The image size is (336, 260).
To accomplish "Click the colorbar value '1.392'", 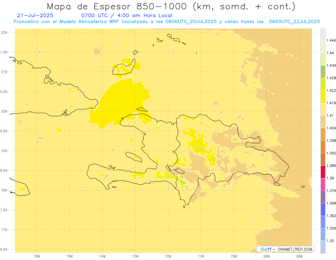I will [x=332, y=153].
